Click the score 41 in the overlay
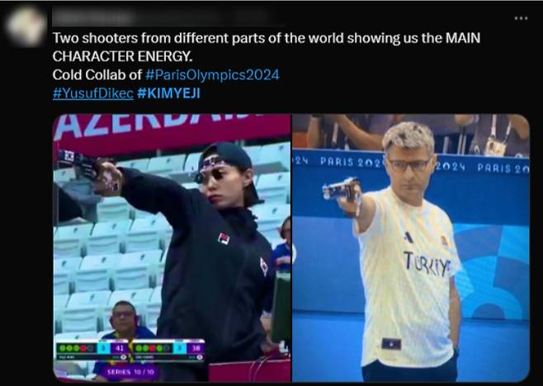Viewport: 543px width, 386px height. [x=120, y=347]
